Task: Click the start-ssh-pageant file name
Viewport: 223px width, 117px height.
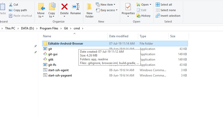Action: [60, 75]
